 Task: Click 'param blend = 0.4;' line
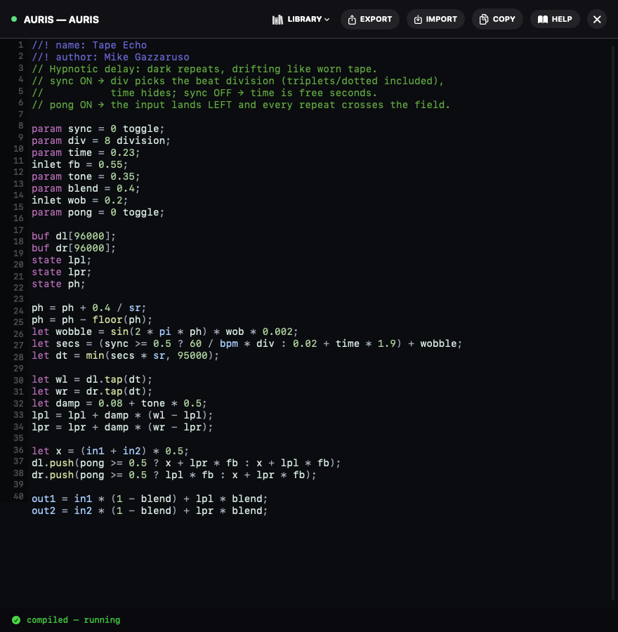coord(86,189)
